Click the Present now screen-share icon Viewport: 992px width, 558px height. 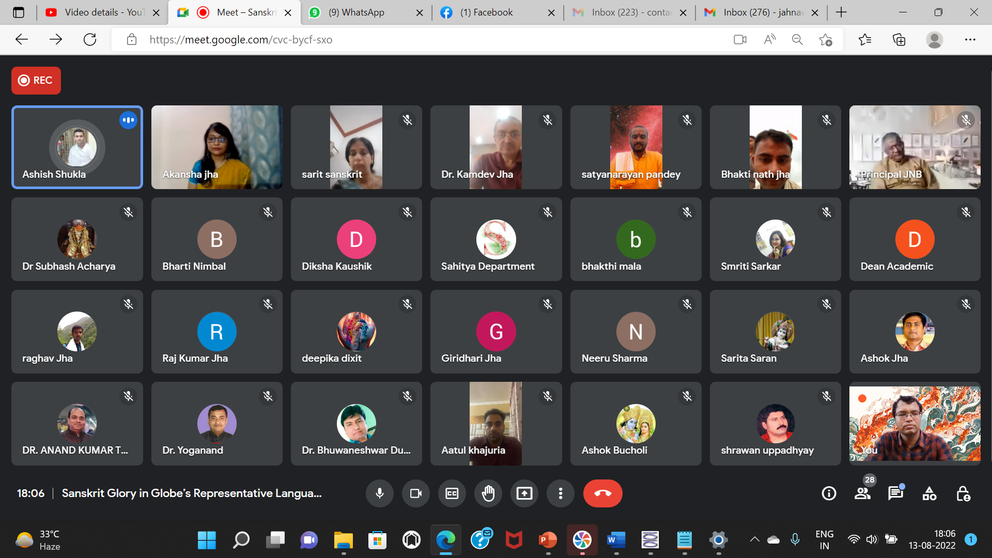pyautogui.click(x=524, y=493)
